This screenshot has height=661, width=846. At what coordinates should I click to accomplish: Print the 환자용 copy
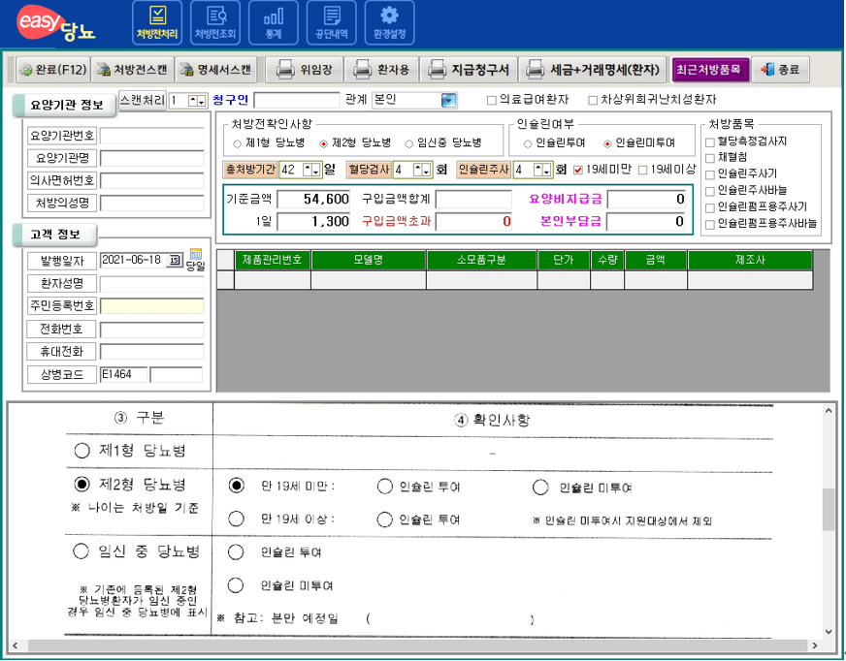[x=381, y=70]
